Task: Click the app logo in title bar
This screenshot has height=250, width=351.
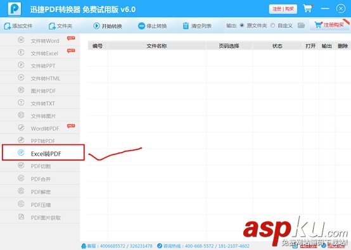Action: coord(15,9)
